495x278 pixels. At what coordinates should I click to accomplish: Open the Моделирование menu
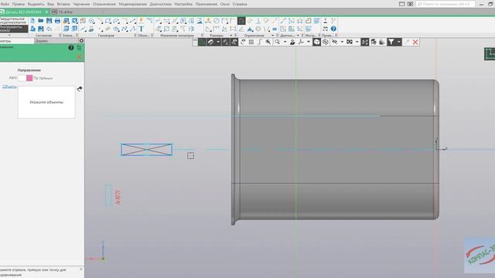pos(132,4)
